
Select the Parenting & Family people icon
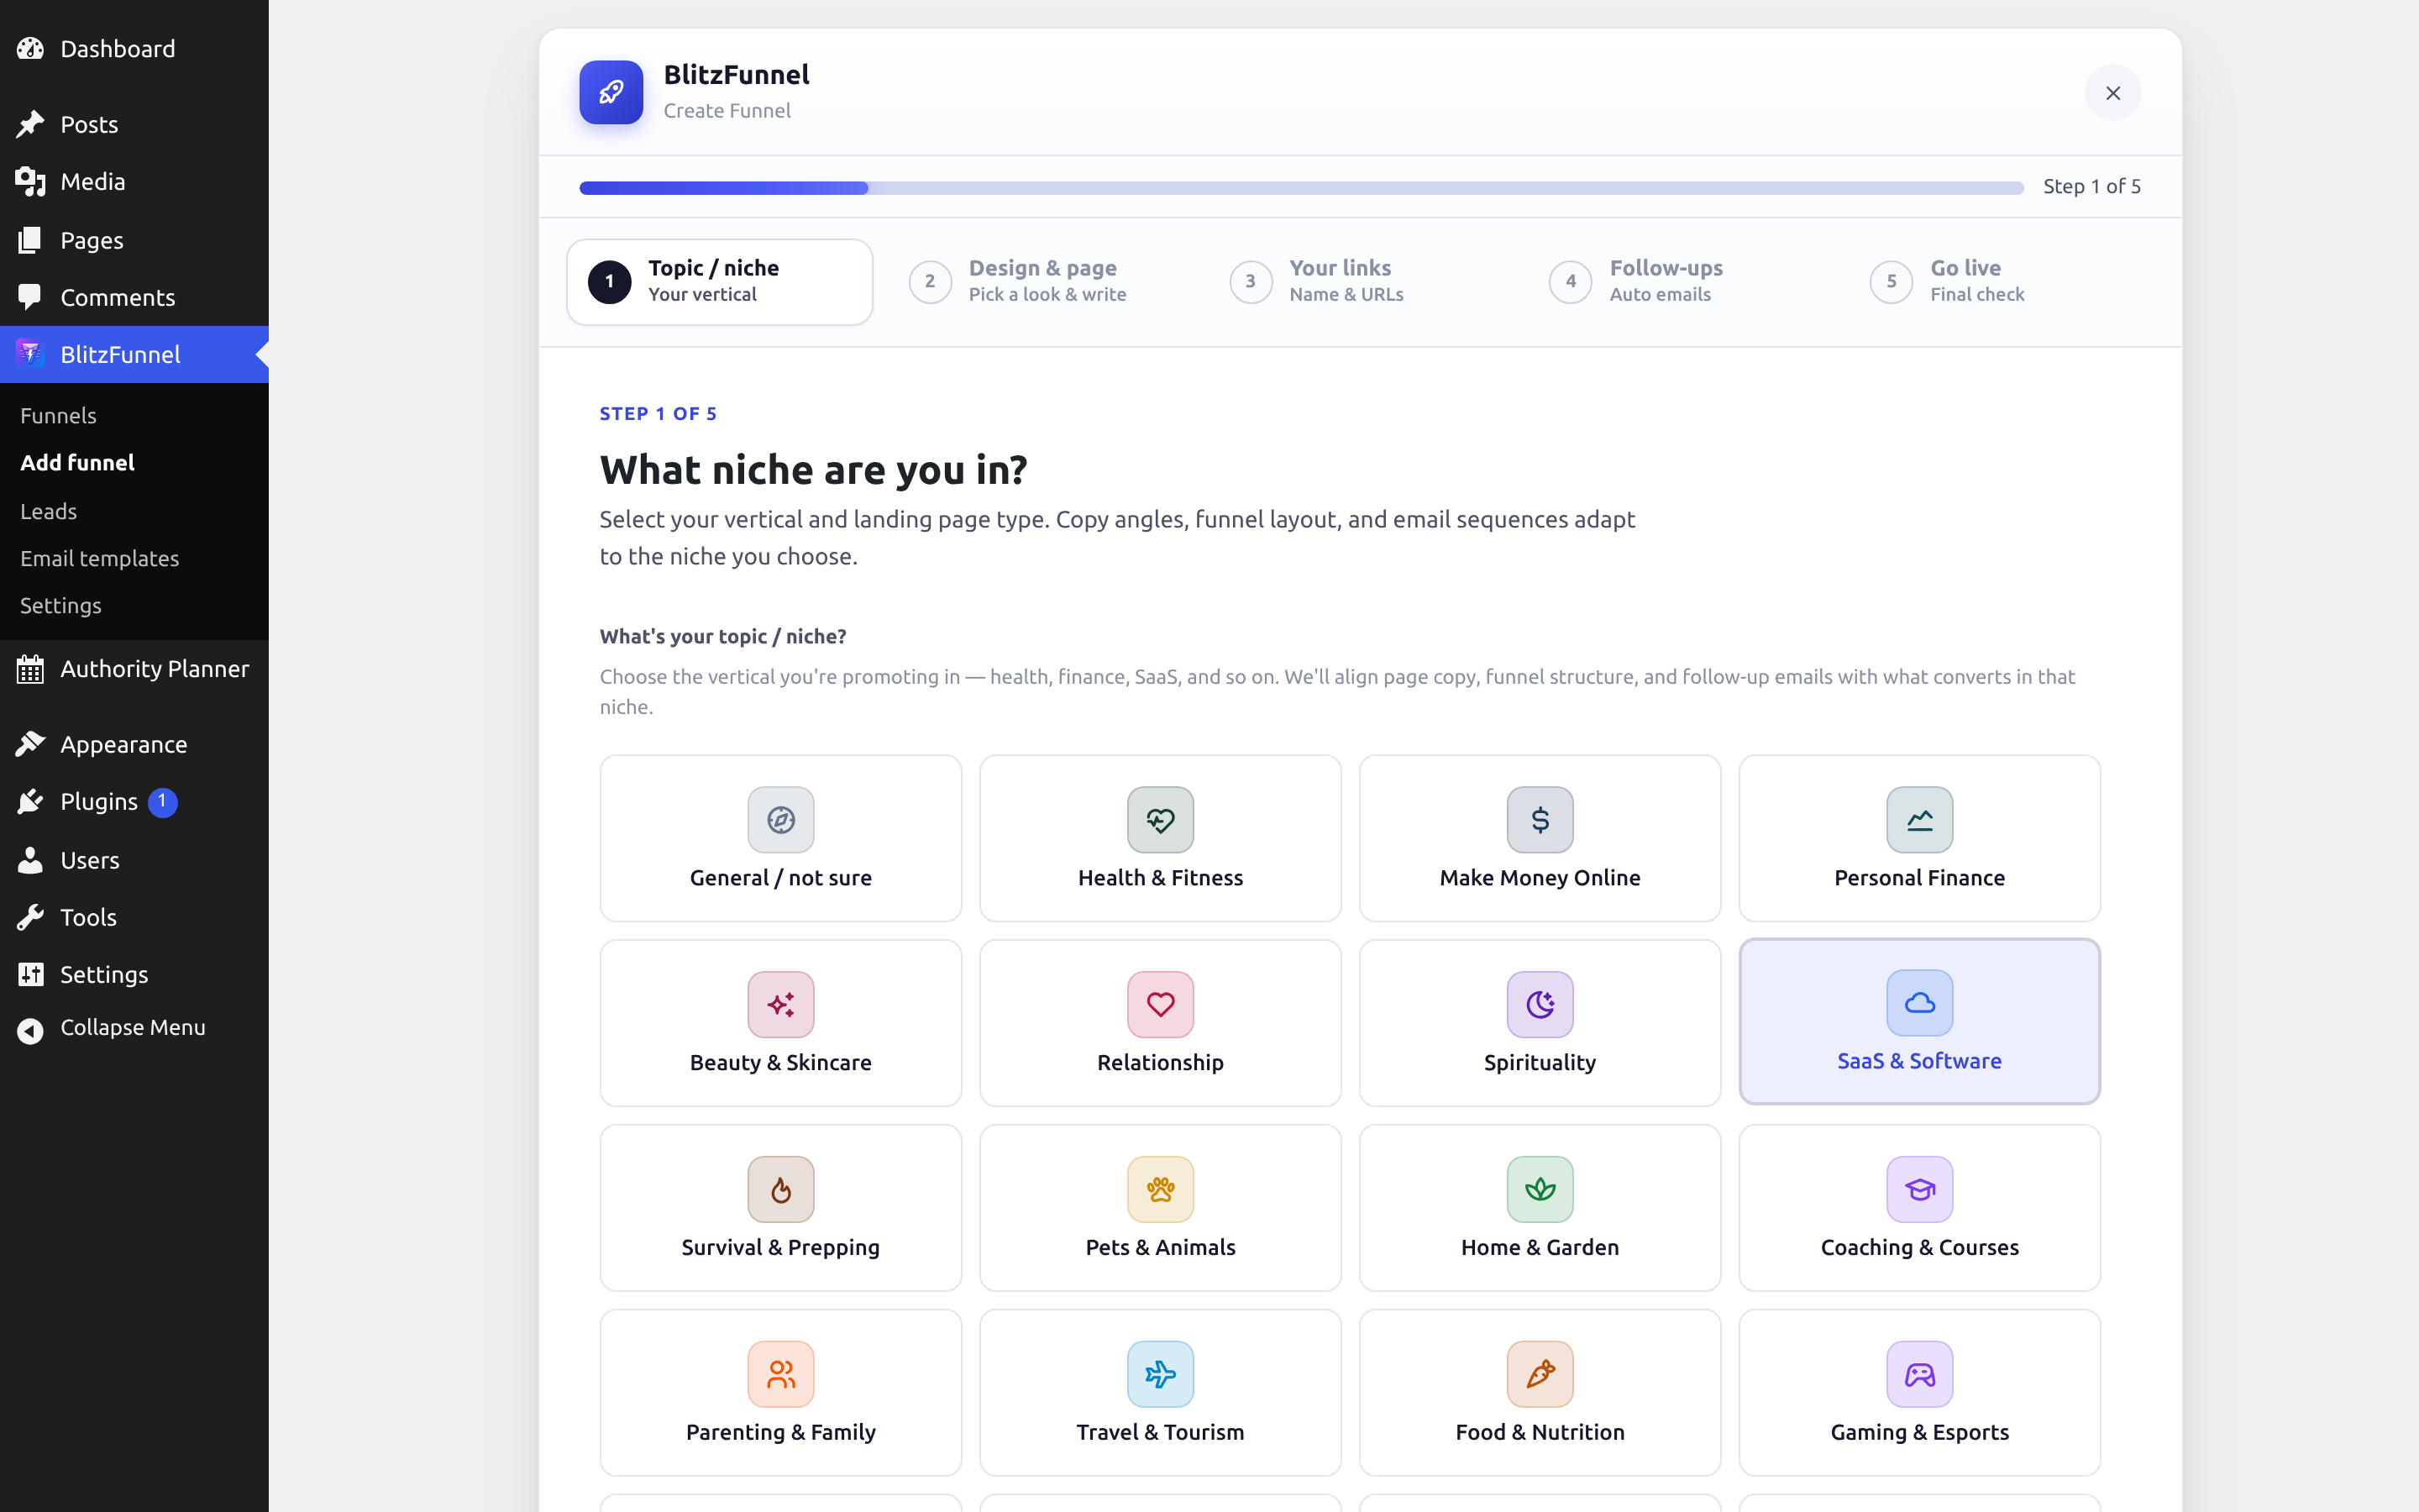[780, 1374]
